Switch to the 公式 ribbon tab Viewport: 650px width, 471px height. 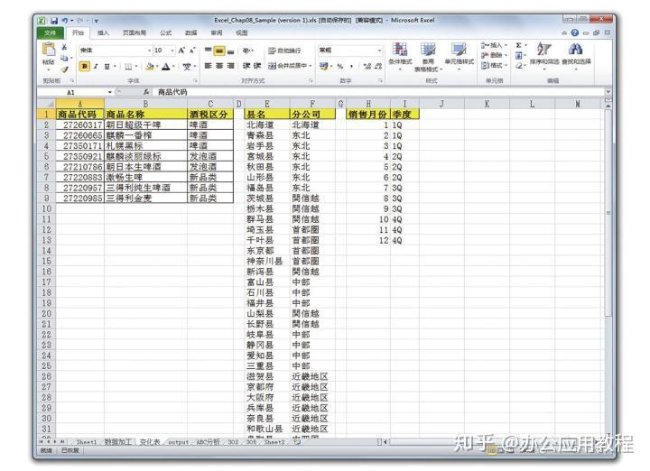point(166,32)
